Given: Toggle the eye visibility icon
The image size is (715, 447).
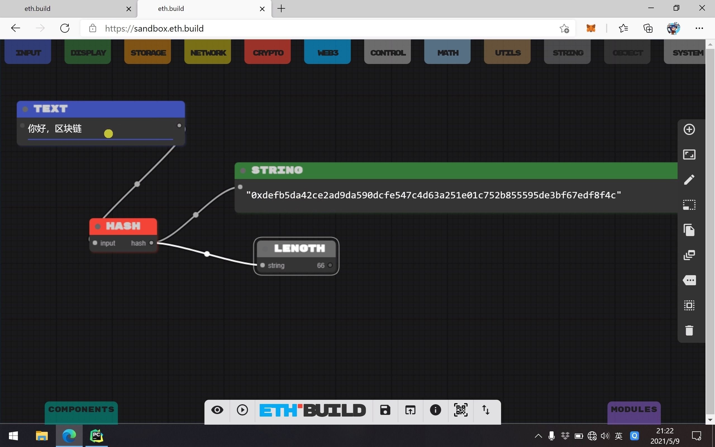Looking at the screenshot, I should pyautogui.click(x=217, y=410).
